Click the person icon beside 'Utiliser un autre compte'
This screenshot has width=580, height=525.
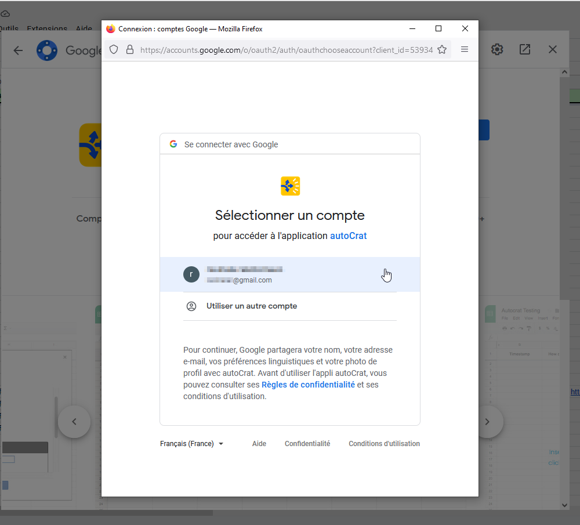pos(191,306)
